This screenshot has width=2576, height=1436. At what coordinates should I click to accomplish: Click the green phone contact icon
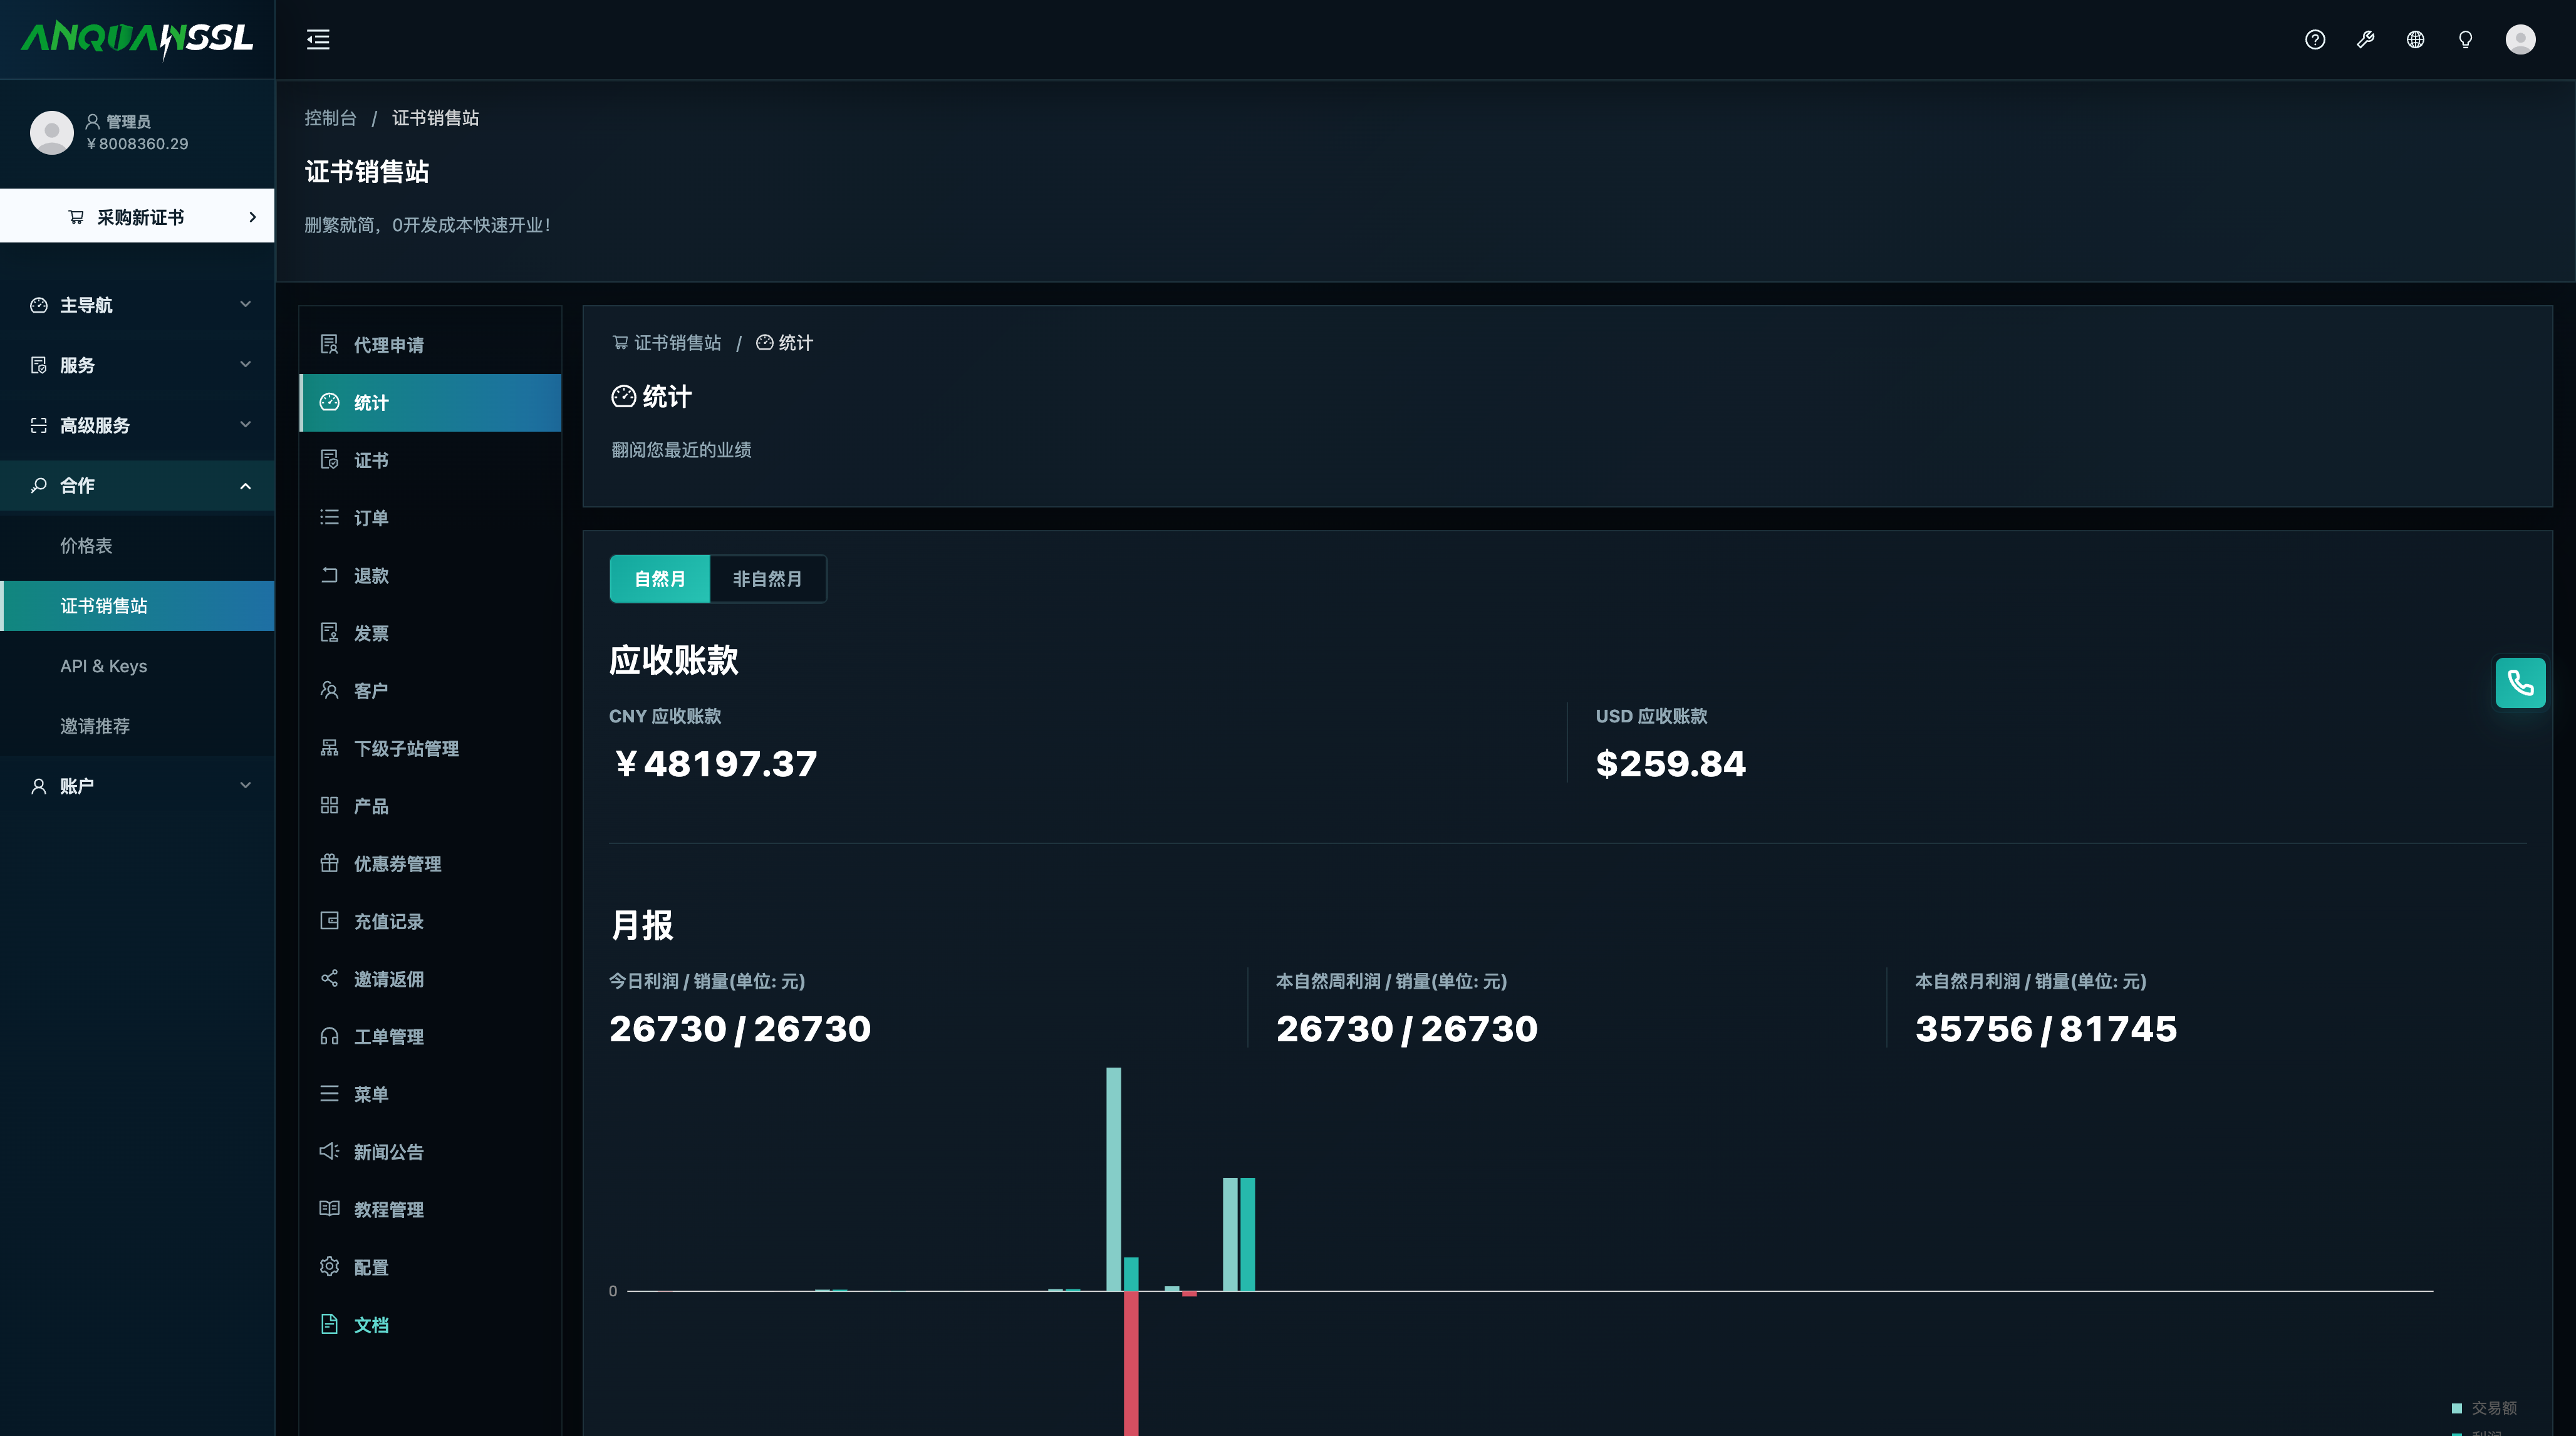[2520, 683]
